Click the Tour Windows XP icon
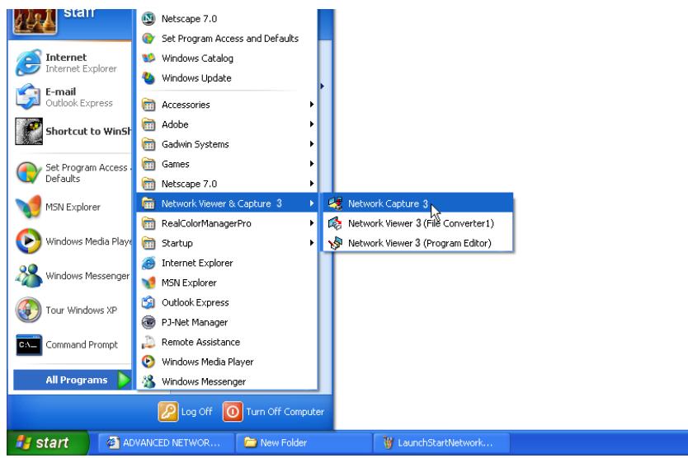688x458 pixels. pos(29,310)
